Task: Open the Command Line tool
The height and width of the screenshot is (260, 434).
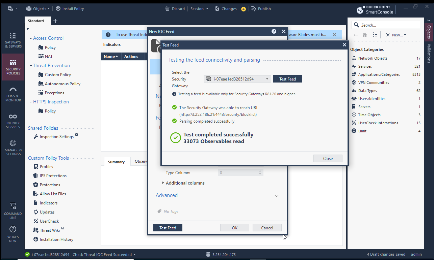Action: 13,210
